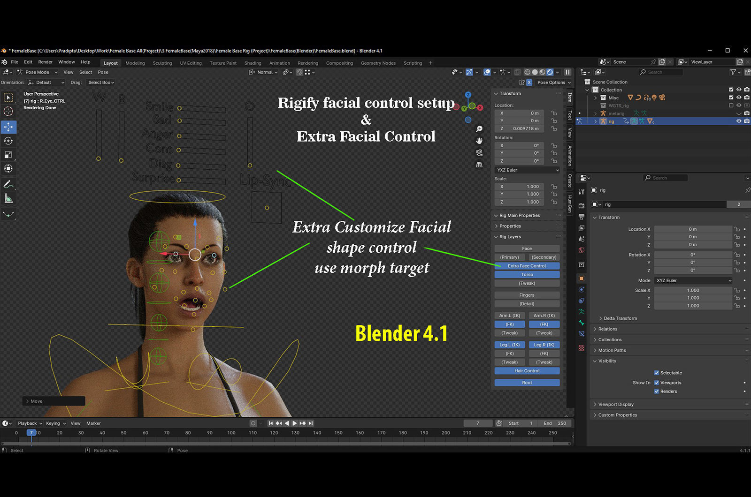Open the Normal transform orientation dropdown
751x497 pixels.
[264, 72]
